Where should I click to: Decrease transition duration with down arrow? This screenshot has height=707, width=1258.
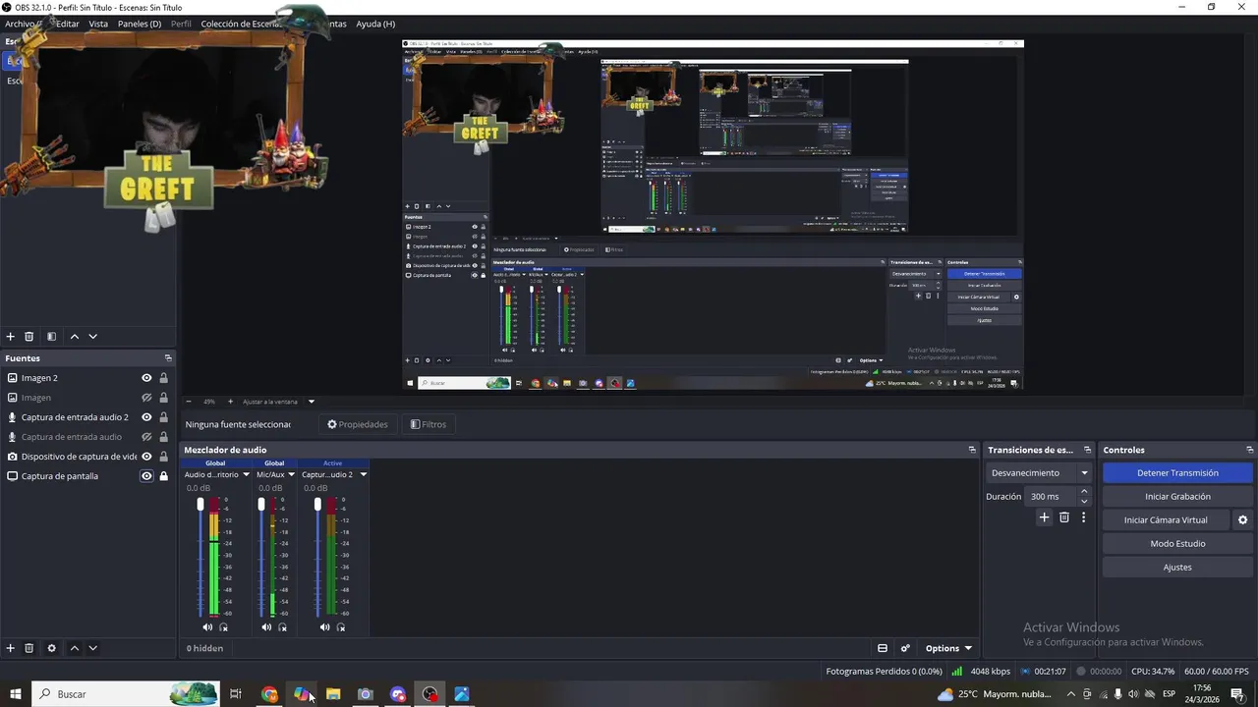pos(1084,501)
